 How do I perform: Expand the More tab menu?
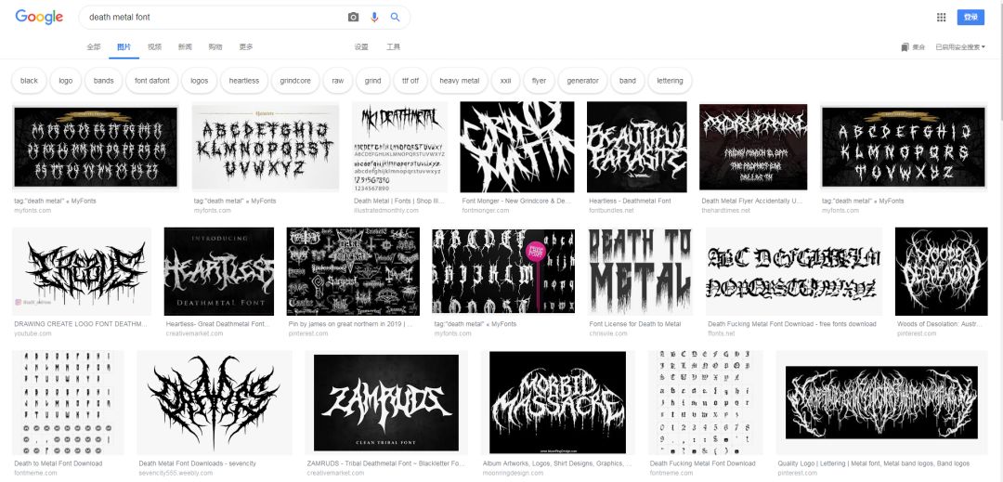[x=245, y=46]
